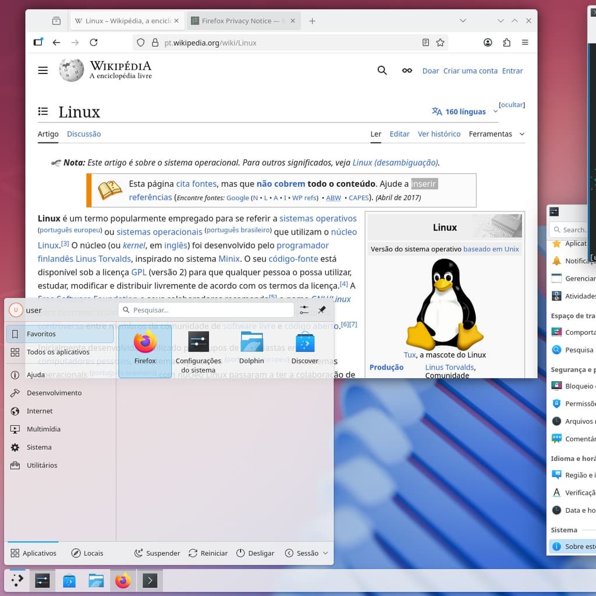Expand the Sessão dropdown arrow
This screenshot has height=596, width=596.
click(325, 553)
